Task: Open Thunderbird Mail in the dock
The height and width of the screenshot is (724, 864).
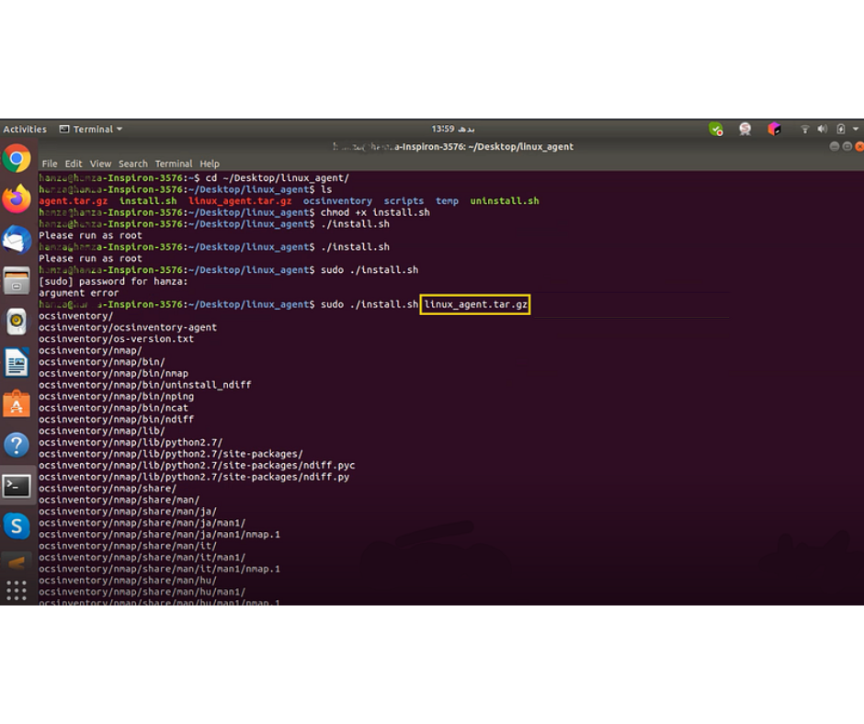Action: (x=17, y=240)
